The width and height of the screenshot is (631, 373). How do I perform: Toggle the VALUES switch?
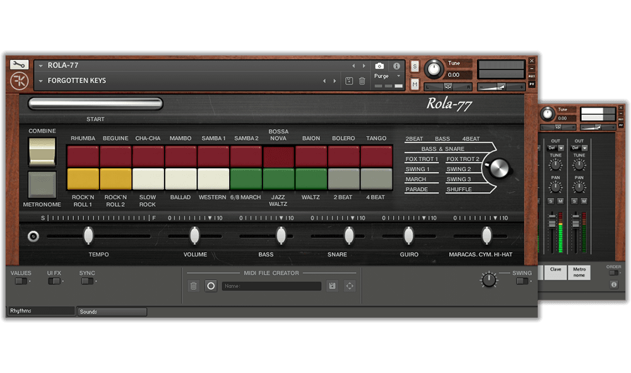point(21,281)
